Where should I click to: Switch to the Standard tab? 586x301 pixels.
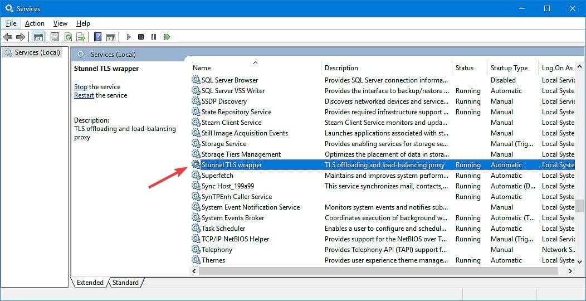tap(125, 283)
